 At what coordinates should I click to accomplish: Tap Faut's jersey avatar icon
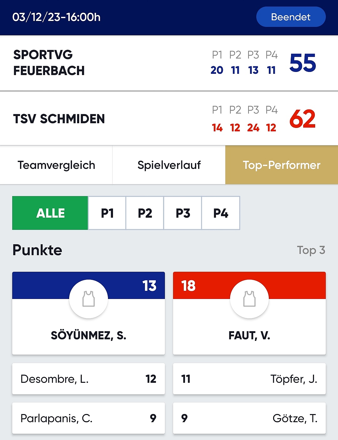(249, 299)
